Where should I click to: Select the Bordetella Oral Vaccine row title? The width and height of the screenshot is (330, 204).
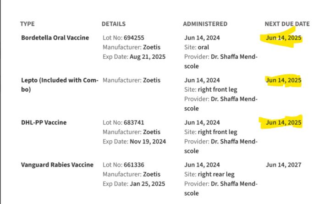(55, 38)
